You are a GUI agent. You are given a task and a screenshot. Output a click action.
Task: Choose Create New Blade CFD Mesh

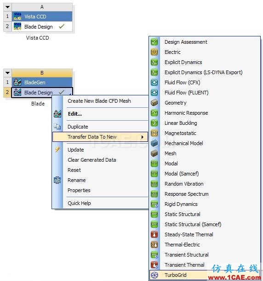pyautogui.click(x=99, y=101)
